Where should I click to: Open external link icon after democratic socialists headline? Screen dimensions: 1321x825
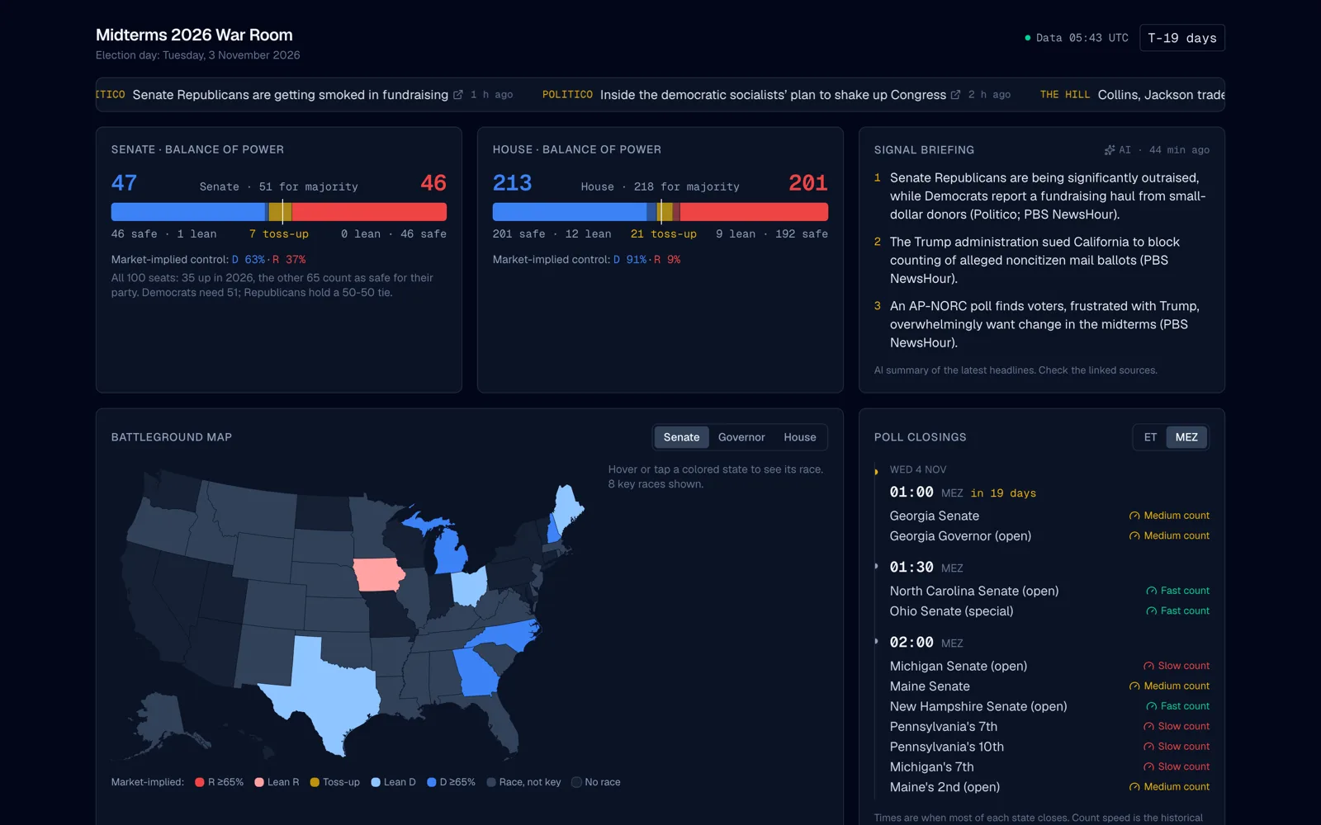(x=955, y=95)
